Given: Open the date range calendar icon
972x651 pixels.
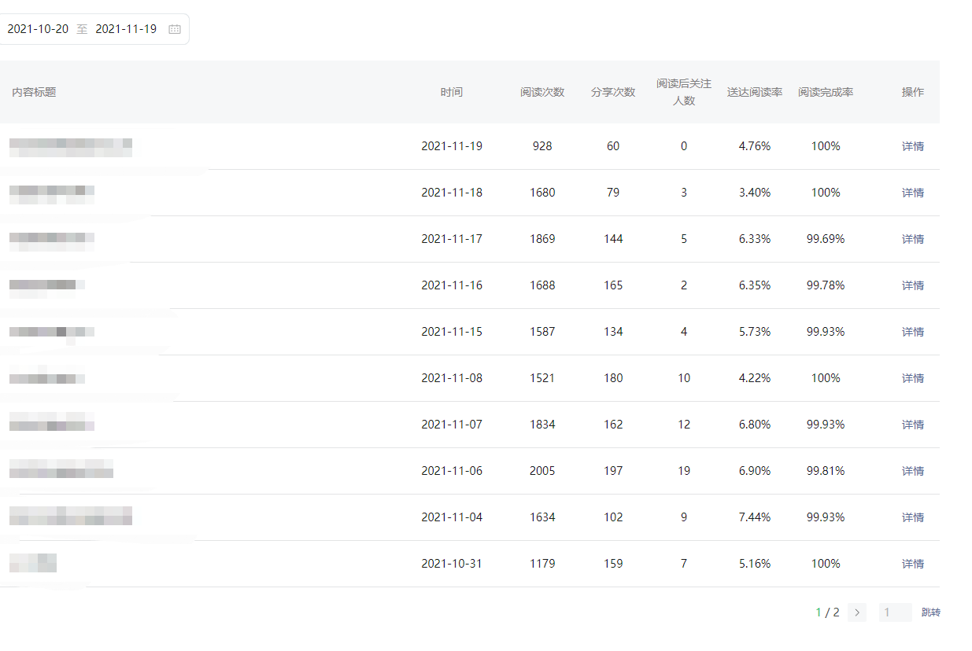Looking at the screenshot, I should [175, 29].
